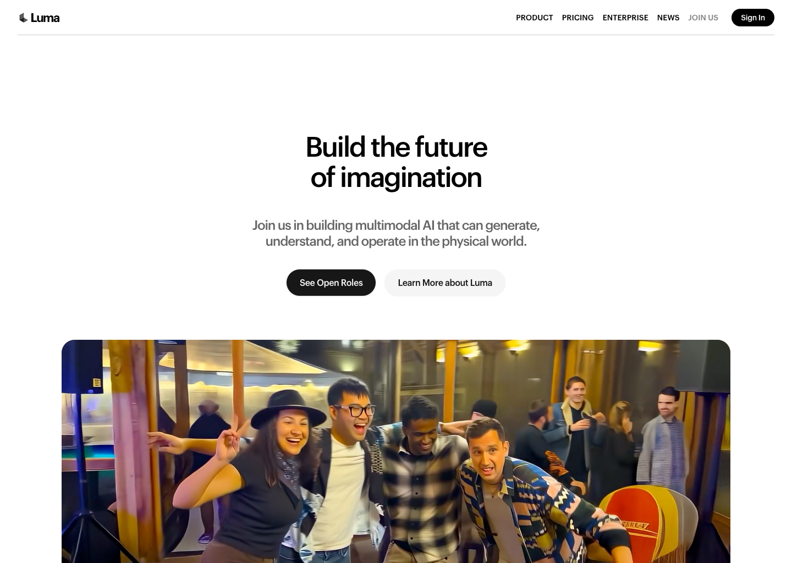Go to the PRICING page

(577, 18)
